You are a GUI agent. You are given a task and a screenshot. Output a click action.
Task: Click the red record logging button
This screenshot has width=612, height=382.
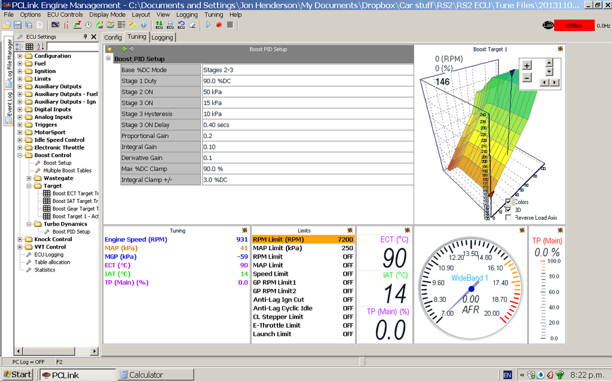point(219,25)
